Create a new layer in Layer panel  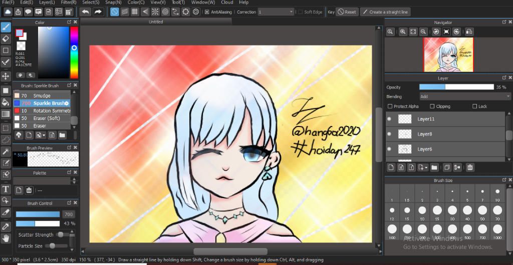tap(391, 167)
